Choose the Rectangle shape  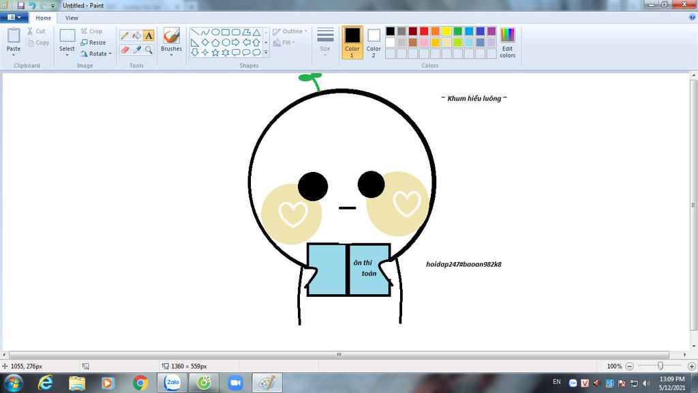[x=226, y=32]
